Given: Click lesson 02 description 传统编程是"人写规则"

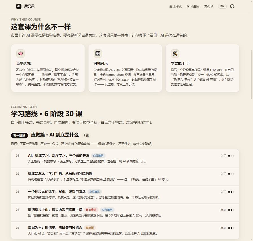Looking at the screenshot, I should [99, 180].
